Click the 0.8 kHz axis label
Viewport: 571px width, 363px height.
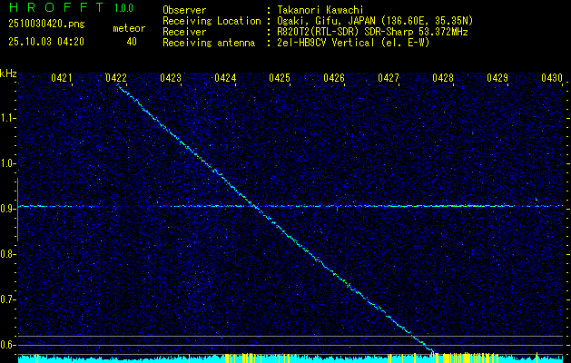7,254
